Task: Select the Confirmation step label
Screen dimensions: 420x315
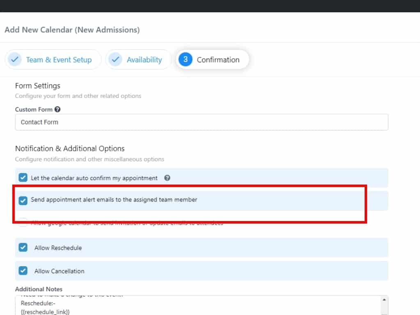Action: tap(218, 60)
